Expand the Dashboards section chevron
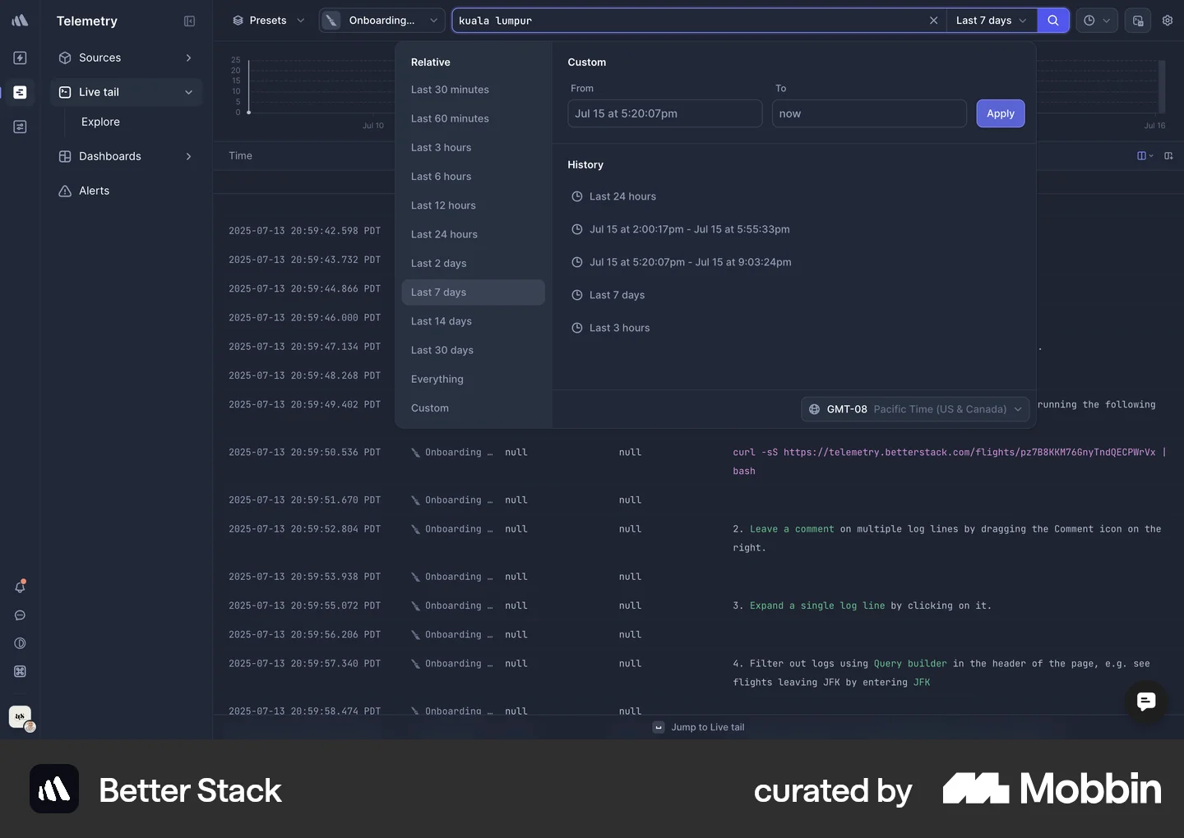The height and width of the screenshot is (838, 1184). click(188, 156)
